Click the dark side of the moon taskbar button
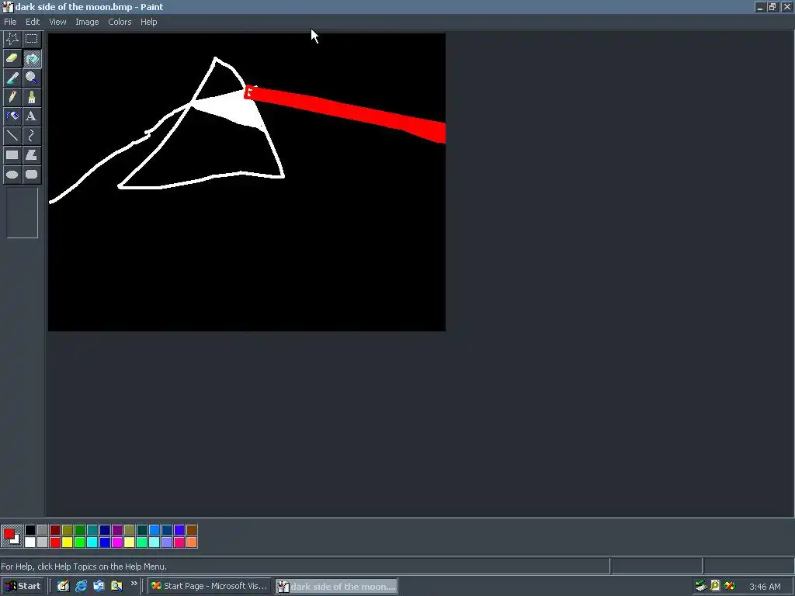This screenshot has height=596, width=795. pyautogui.click(x=337, y=587)
